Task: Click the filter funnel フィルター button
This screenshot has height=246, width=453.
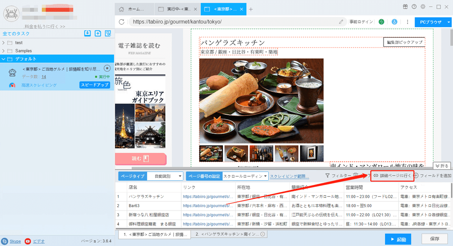Action: pyautogui.click(x=338, y=176)
